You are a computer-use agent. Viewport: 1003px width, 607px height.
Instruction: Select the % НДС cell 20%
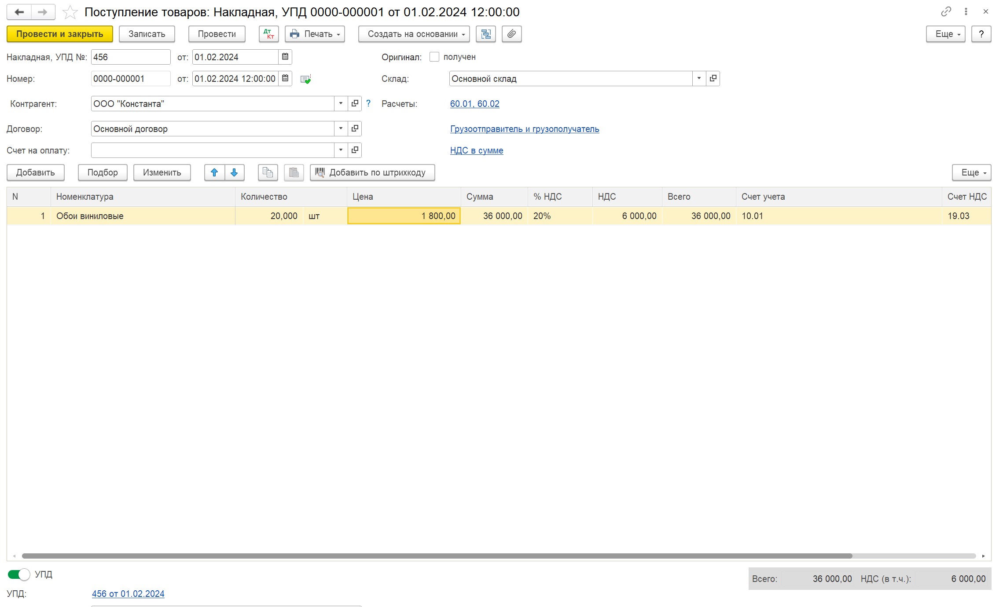pyautogui.click(x=560, y=216)
